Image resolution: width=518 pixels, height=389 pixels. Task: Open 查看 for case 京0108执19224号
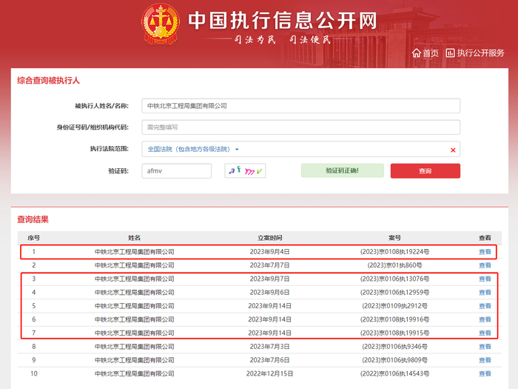[x=485, y=252]
